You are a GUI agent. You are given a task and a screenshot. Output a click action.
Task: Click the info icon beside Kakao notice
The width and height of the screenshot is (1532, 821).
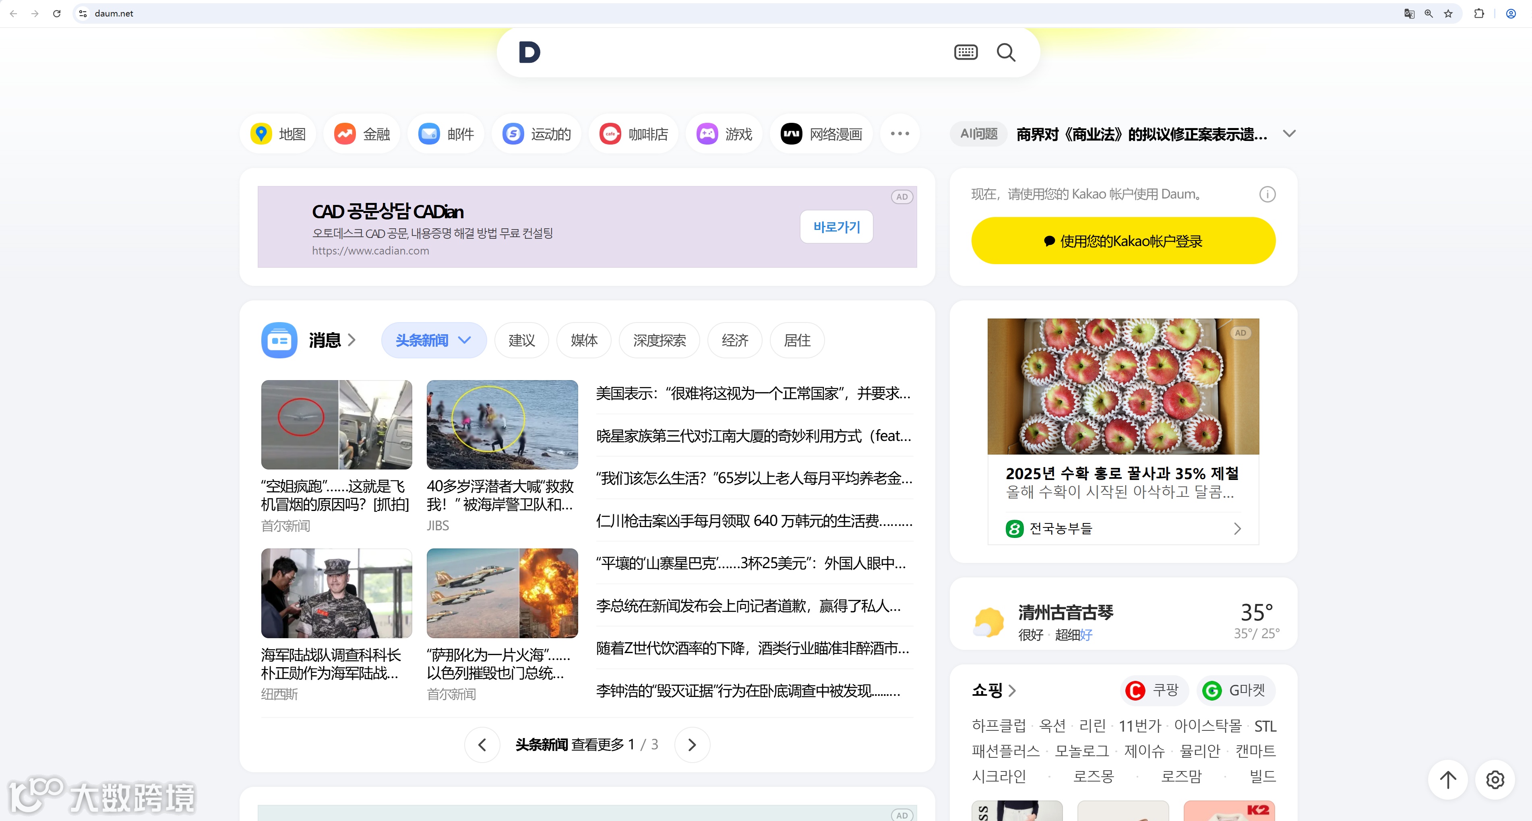(1267, 194)
